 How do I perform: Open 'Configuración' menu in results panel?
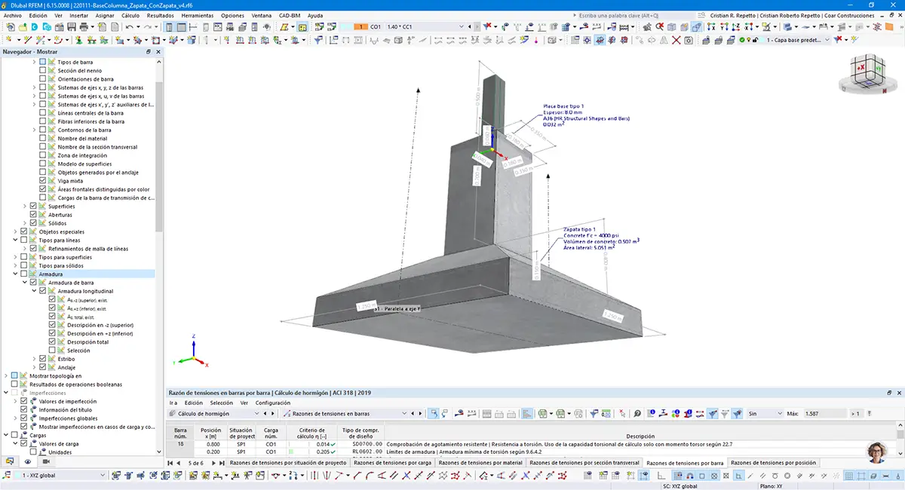tap(272, 403)
